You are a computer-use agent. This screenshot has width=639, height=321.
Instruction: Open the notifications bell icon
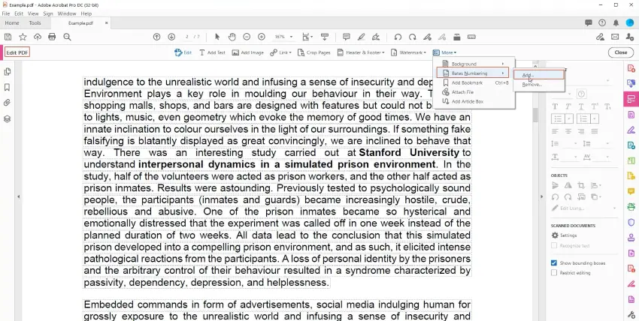click(616, 22)
